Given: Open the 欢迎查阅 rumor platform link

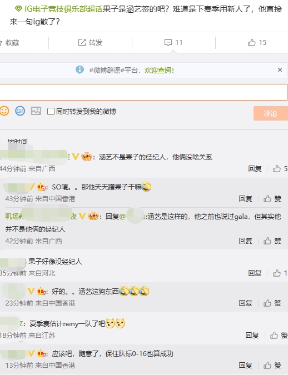Looking at the screenshot, I should point(159,71).
